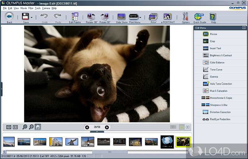The height and width of the screenshot is (159, 248).
Task: Click the Back arrow button
Action: [9, 17]
